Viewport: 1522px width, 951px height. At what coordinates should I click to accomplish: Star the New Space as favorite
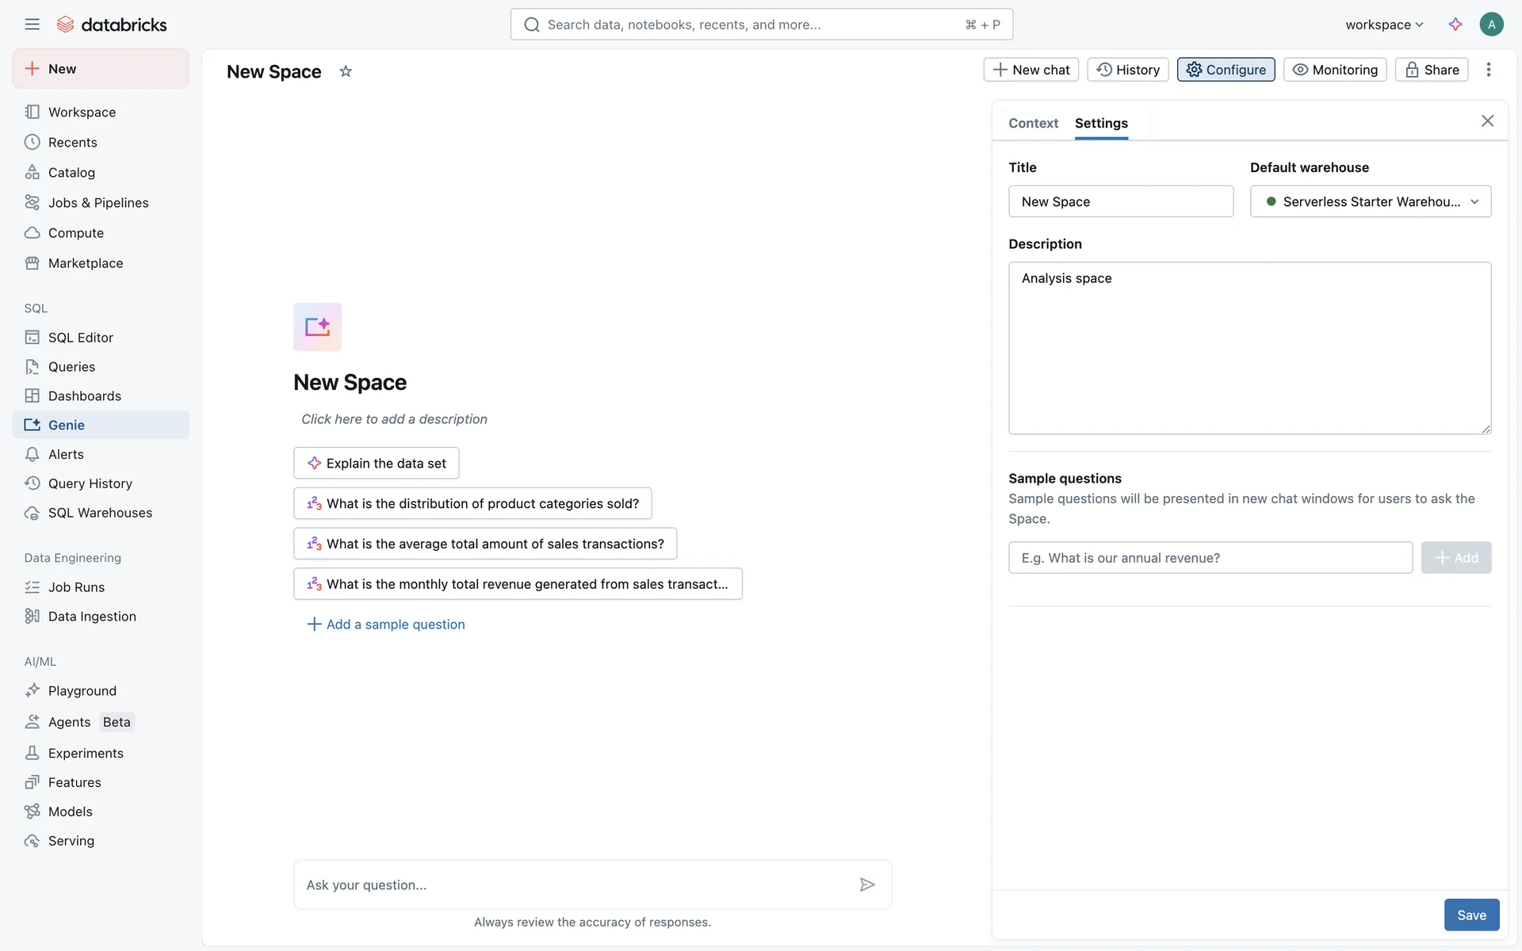coord(346,71)
